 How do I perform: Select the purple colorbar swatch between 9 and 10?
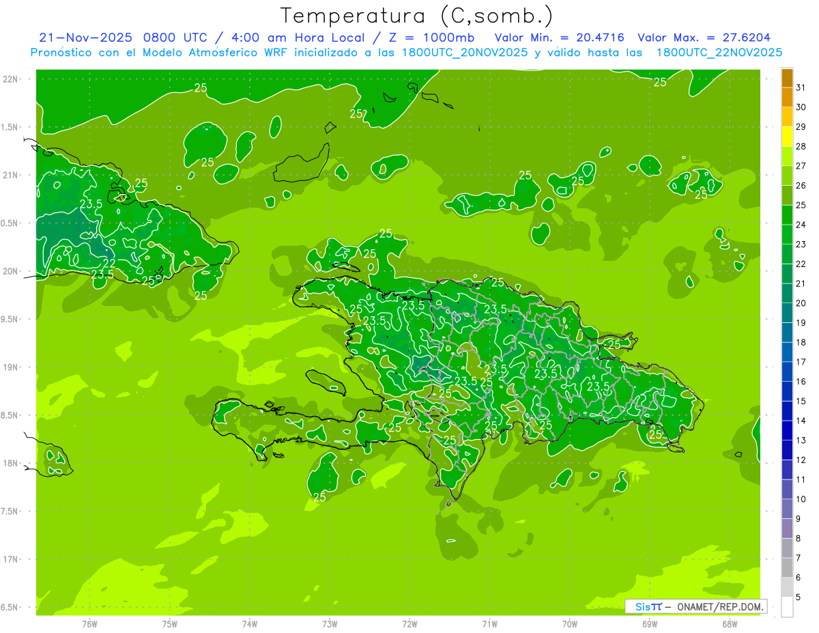pos(787,509)
